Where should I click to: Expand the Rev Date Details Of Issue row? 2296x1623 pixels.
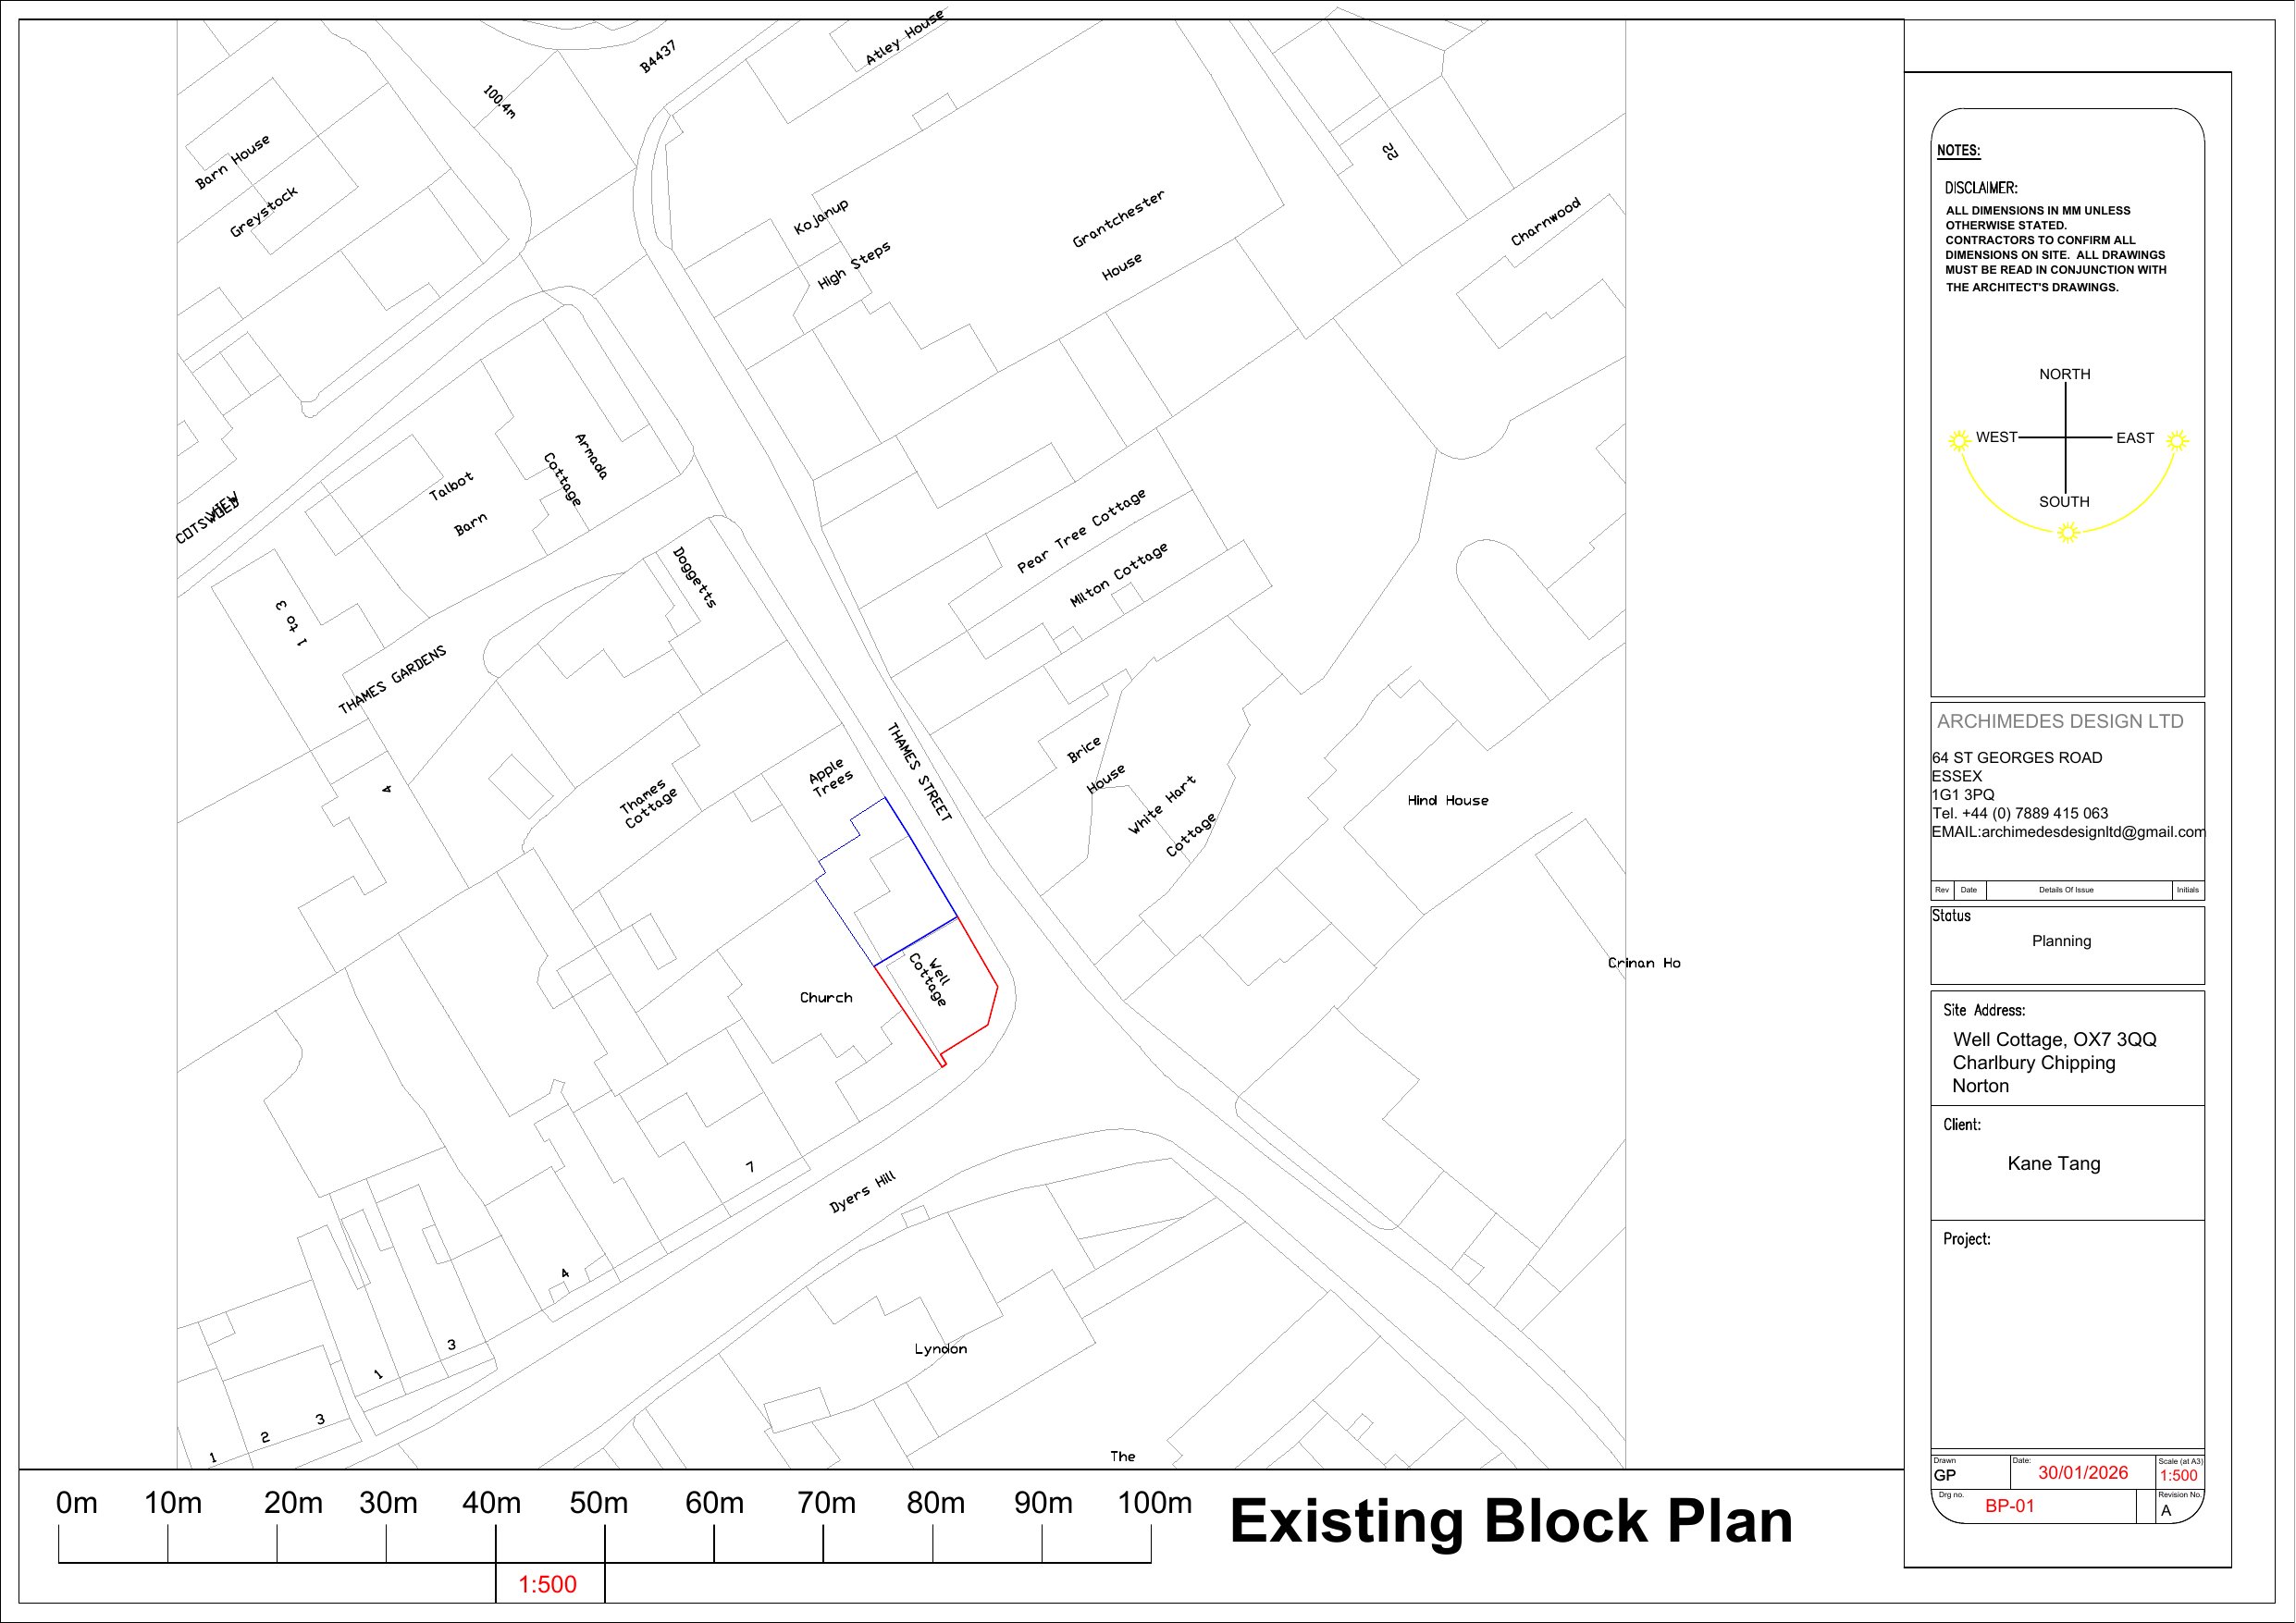pos(2067,890)
